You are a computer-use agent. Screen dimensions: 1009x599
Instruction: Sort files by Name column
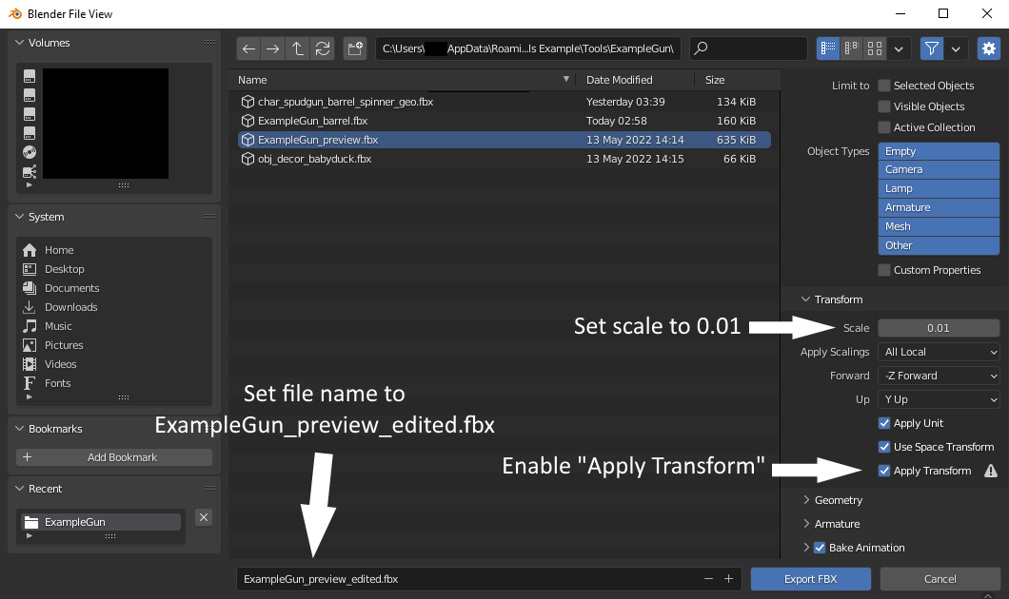(403, 80)
